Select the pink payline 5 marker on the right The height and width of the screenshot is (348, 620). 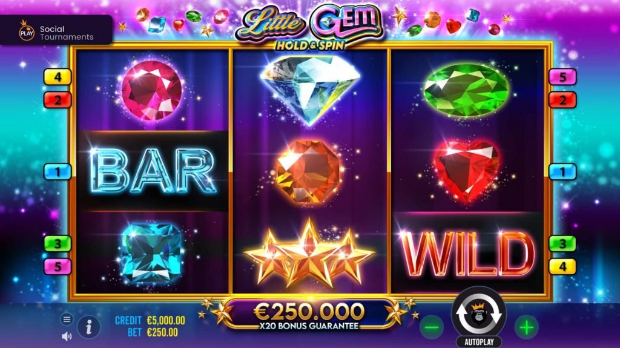[x=562, y=77]
